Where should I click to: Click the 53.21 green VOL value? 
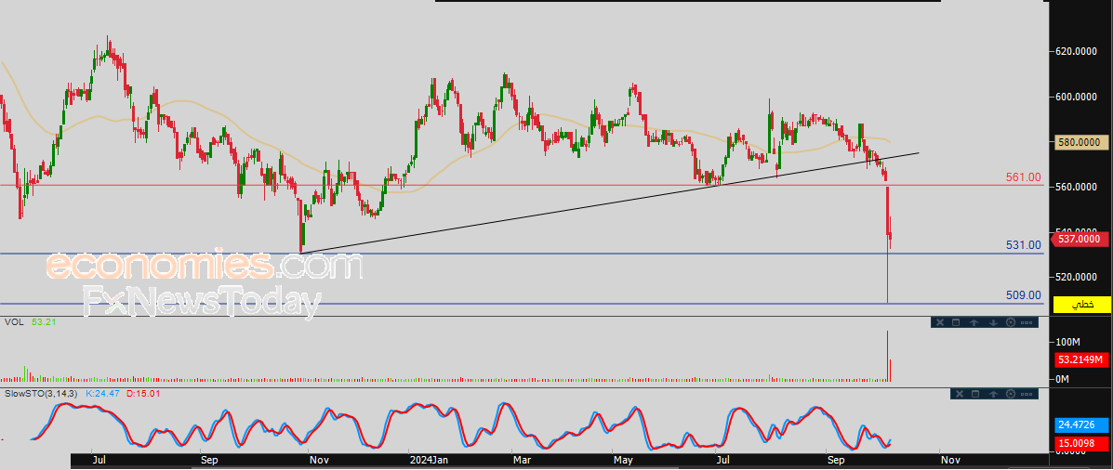[42, 321]
